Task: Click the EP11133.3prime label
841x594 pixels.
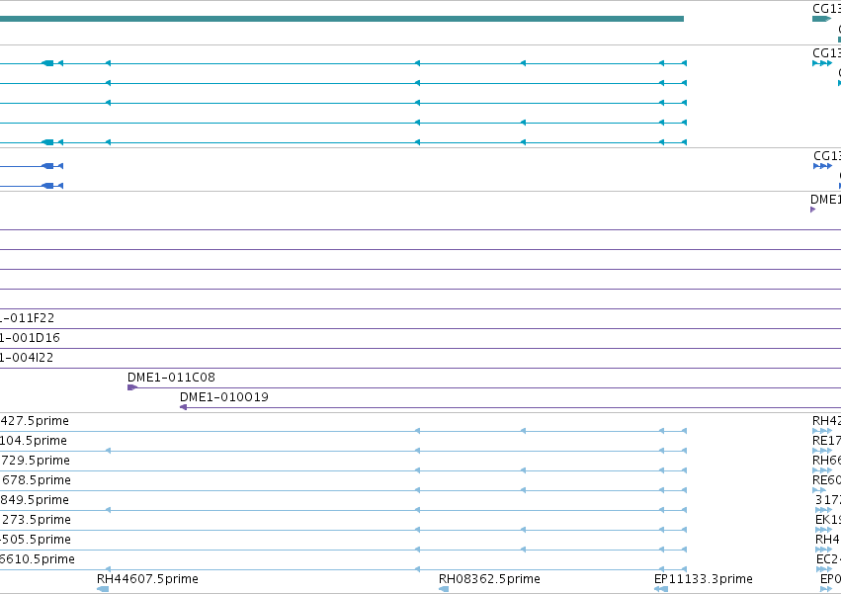Action: click(704, 579)
